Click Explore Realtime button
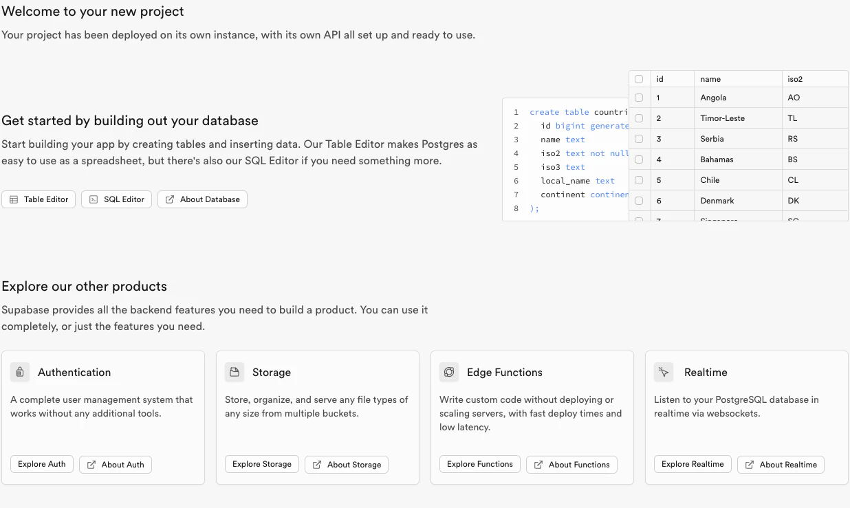Image resolution: width=850 pixels, height=508 pixels. [x=693, y=464]
